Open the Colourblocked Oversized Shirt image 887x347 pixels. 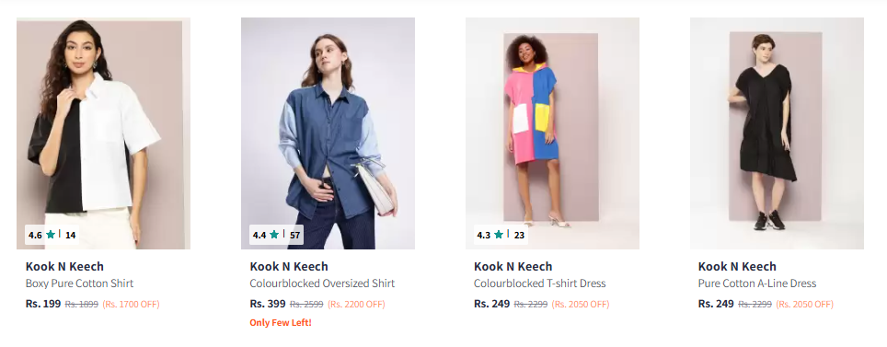[x=328, y=133]
